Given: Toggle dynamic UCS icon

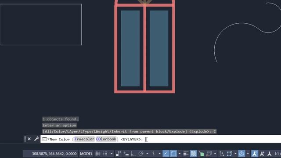Looking at the screenshot, I should point(222,154).
